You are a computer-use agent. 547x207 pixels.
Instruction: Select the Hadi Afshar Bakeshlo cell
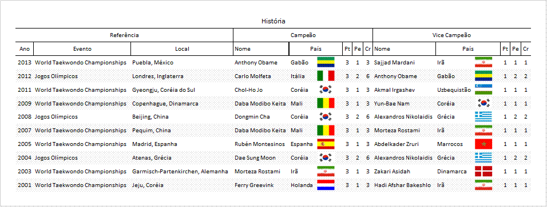click(x=405, y=185)
